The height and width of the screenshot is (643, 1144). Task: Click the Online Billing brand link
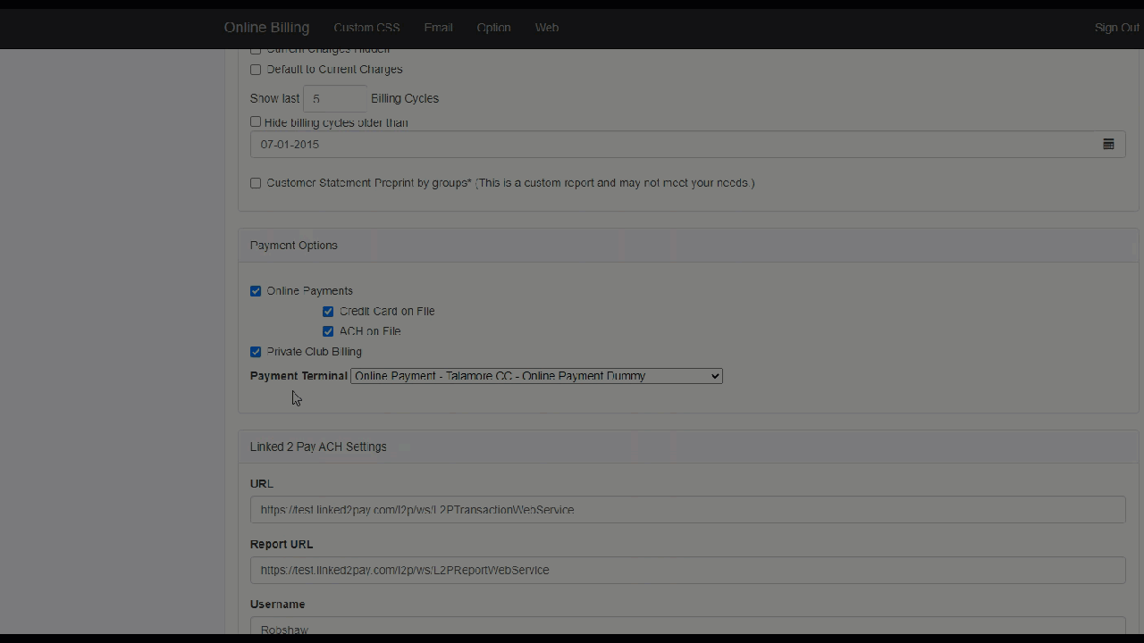tap(266, 28)
